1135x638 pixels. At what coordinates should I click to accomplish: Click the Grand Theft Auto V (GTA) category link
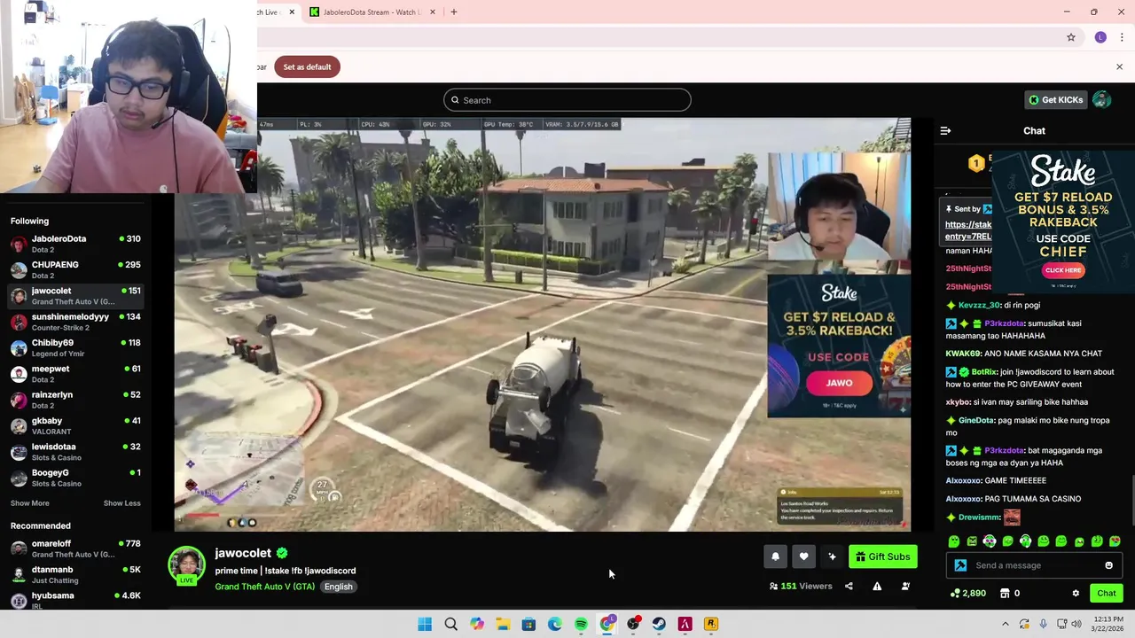tap(264, 587)
